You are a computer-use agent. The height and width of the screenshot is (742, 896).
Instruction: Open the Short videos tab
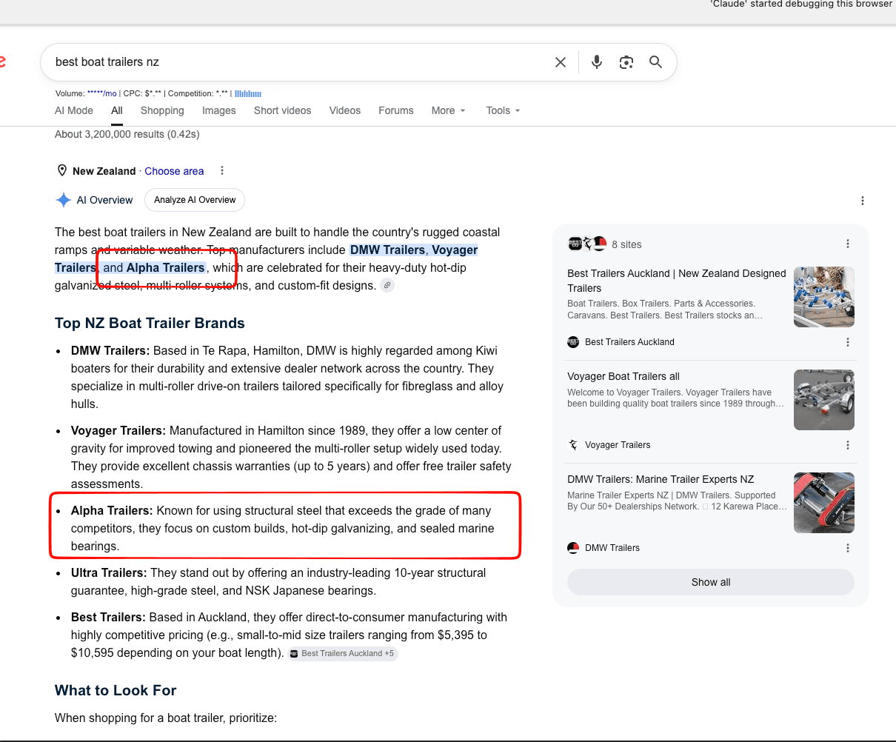pos(283,110)
